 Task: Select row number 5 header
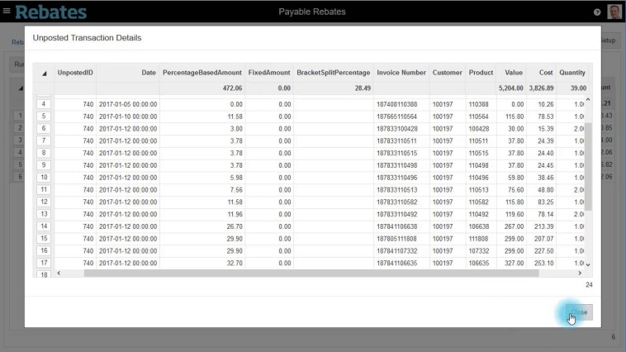pos(44,117)
